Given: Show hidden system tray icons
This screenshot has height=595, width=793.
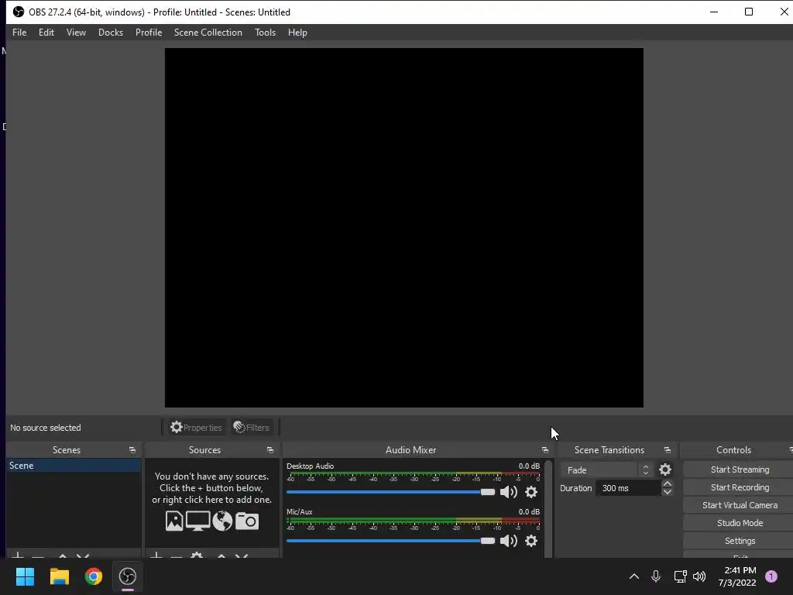Looking at the screenshot, I should click(x=633, y=576).
